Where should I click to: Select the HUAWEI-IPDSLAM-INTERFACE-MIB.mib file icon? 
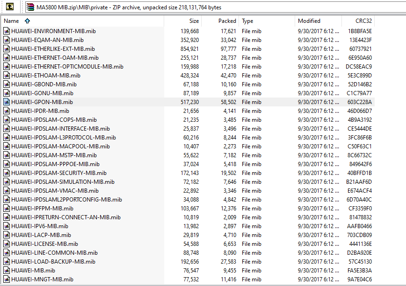click(x=7, y=129)
